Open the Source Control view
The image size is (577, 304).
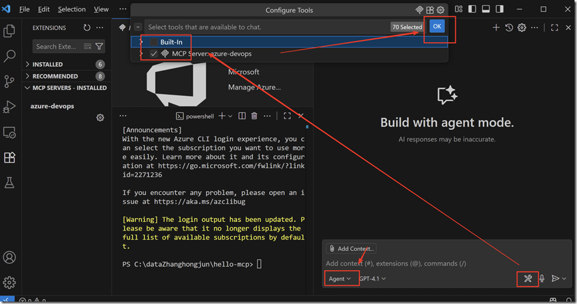[x=9, y=81]
